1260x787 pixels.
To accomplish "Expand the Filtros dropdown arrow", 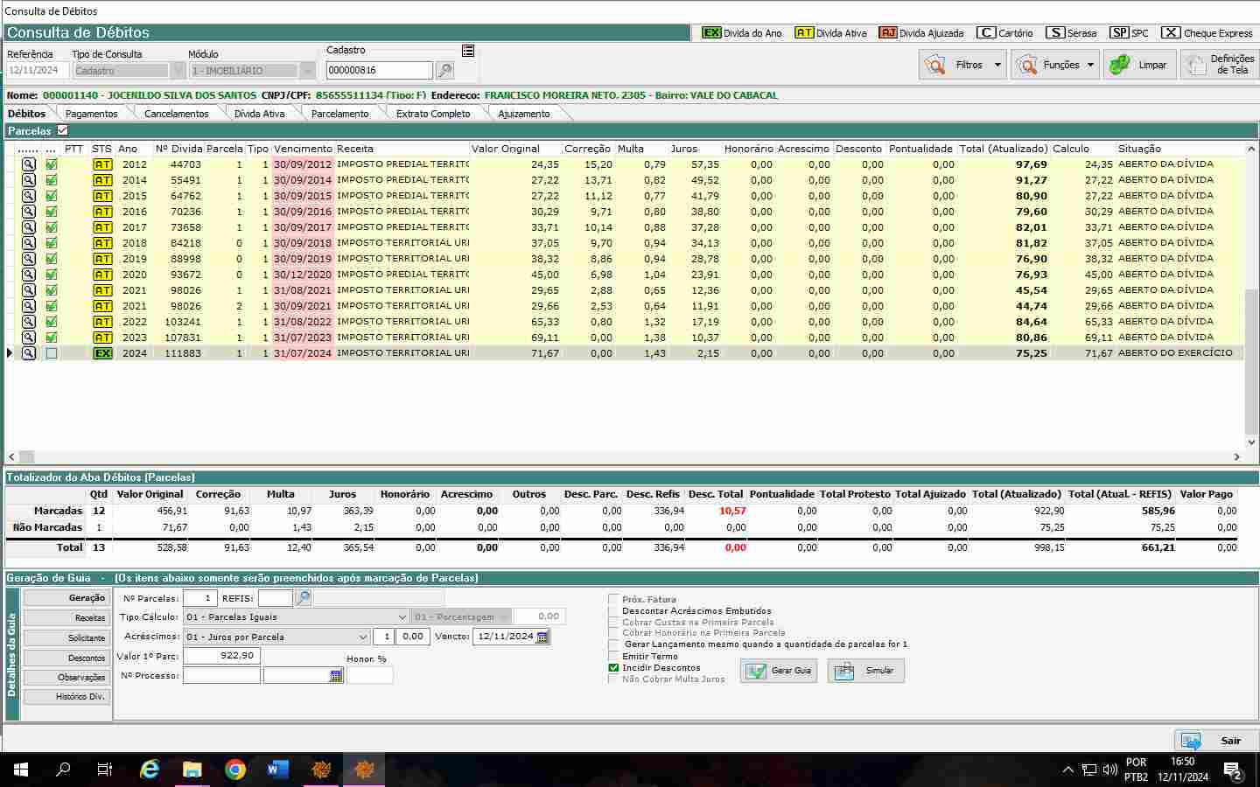I will coord(997,65).
